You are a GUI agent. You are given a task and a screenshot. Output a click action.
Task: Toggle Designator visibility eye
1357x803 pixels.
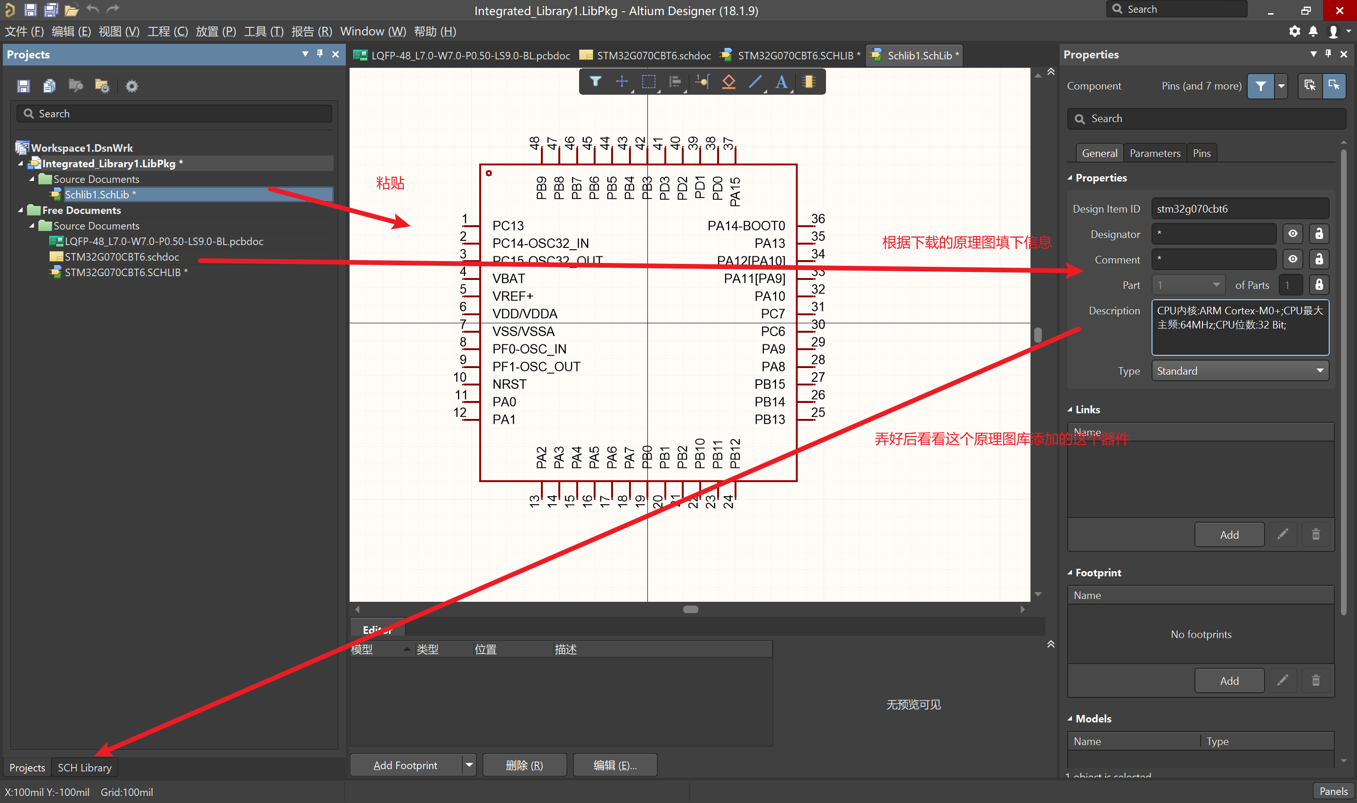click(x=1292, y=234)
